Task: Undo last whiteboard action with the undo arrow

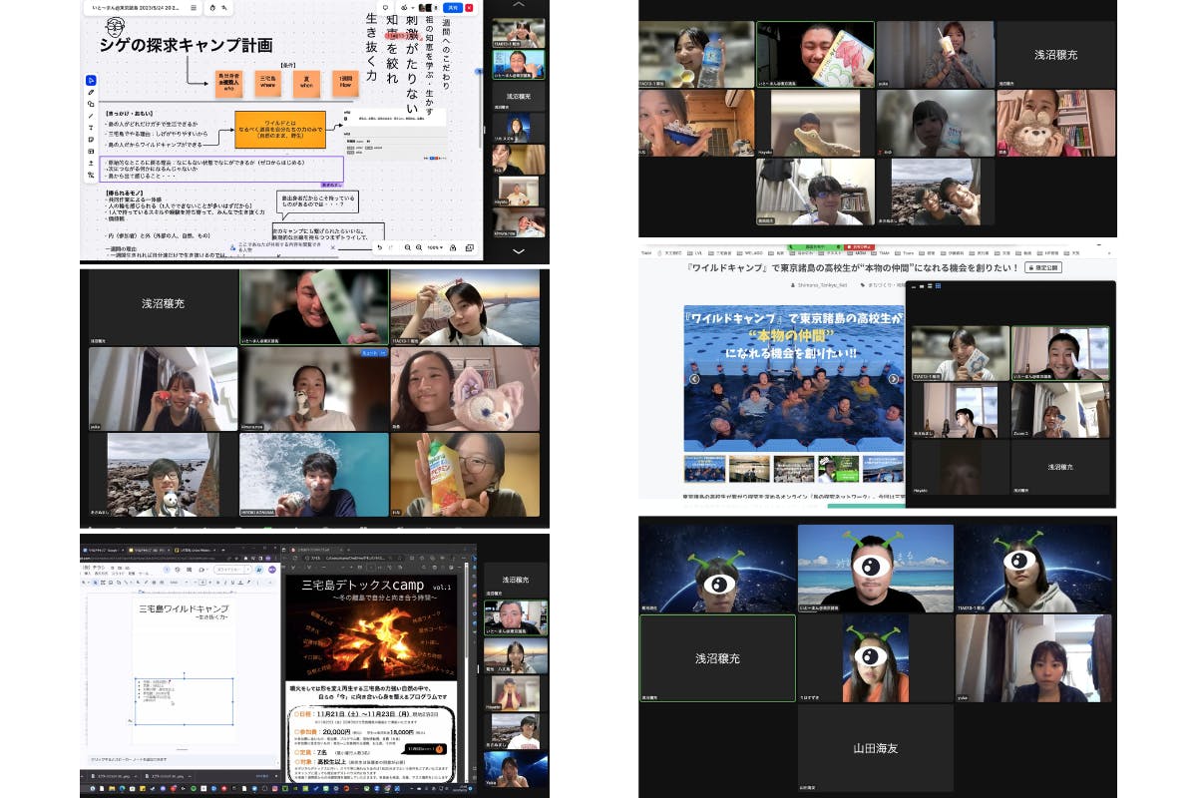Action: click(x=380, y=247)
